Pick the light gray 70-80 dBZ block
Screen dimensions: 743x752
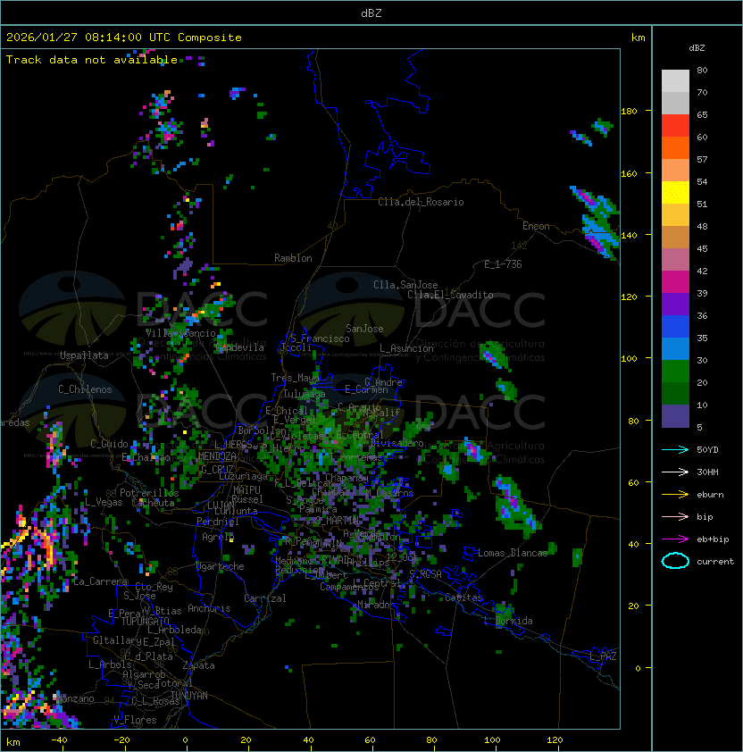675,81
